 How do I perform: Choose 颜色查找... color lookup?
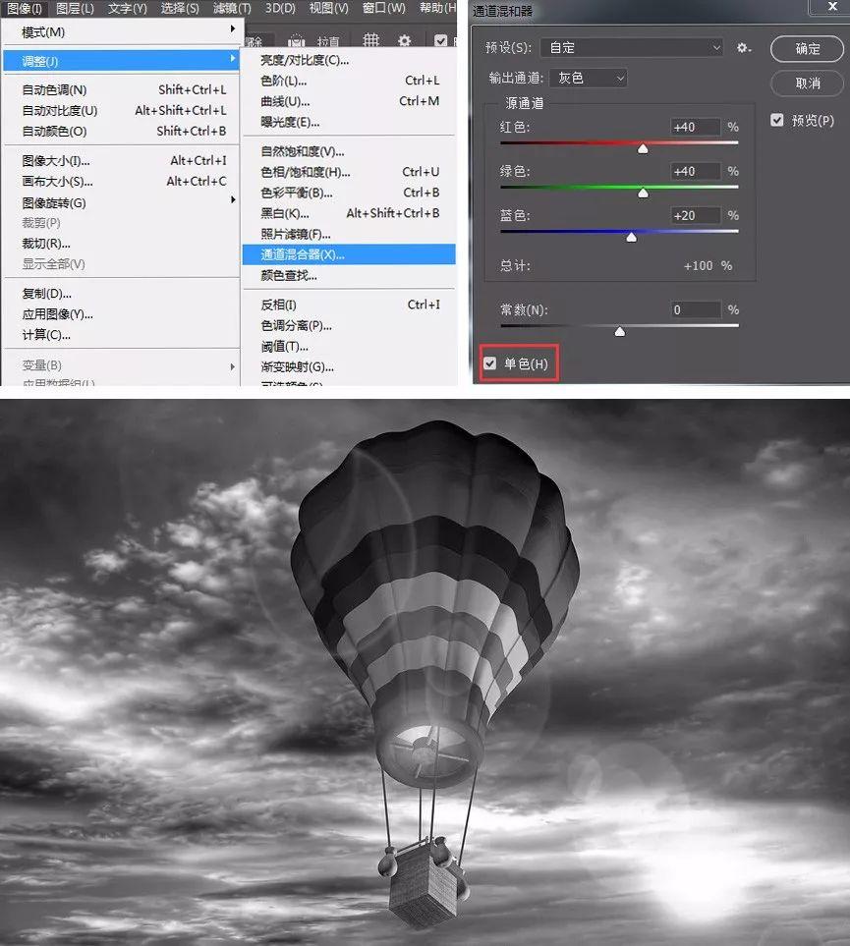coord(349,275)
